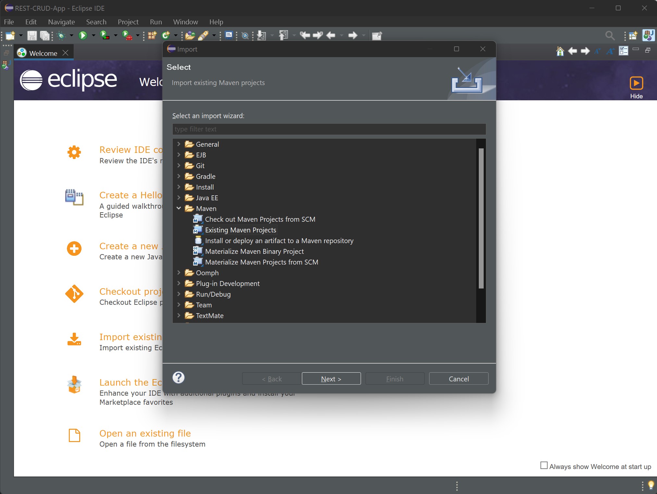Click the magnifier Search icon at top right
Viewport: 657px width, 494px height.
tap(610, 36)
